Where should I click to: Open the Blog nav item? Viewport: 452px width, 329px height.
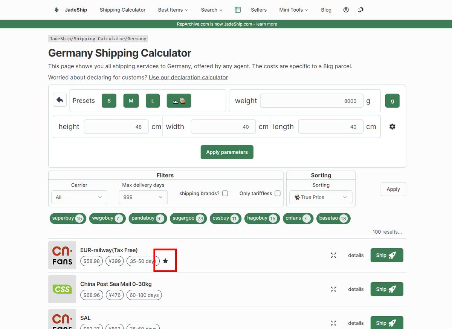tap(326, 10)
